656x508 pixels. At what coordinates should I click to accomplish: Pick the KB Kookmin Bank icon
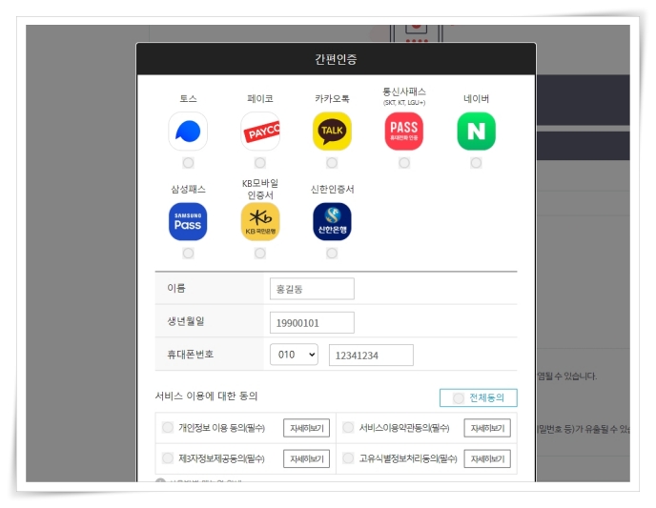(260, 222)
